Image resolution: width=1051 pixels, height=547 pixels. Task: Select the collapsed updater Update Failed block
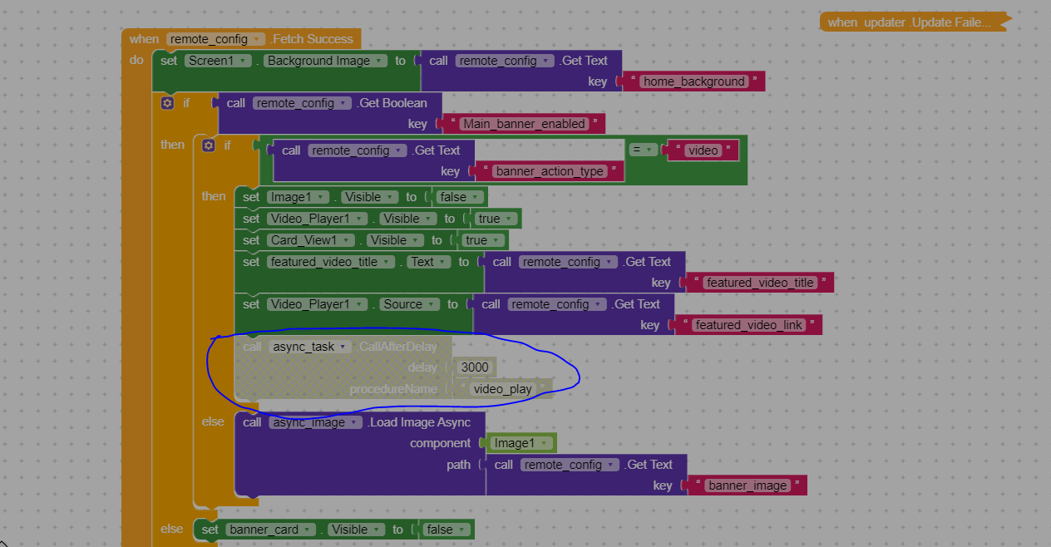(x=913, y=22)
